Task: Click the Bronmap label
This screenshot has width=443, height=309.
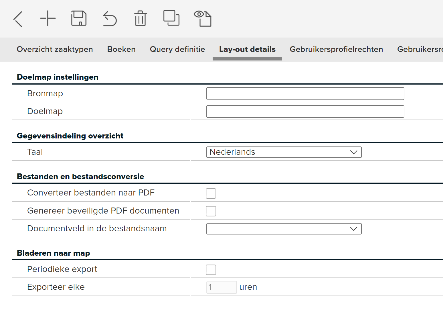Action: 45,94
